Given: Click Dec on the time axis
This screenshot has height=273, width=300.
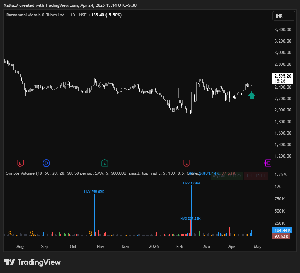Looking at the screenshot, I should 125,247.
